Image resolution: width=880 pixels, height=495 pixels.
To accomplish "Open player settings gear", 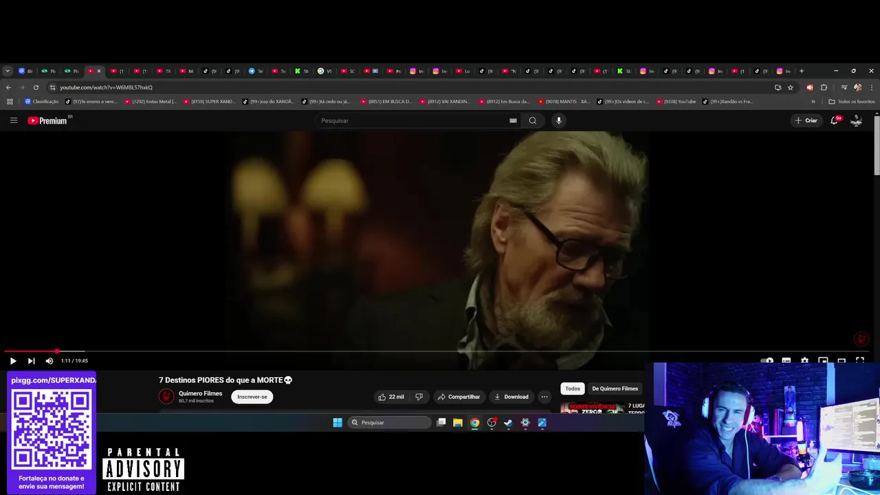I will point(804,361).
